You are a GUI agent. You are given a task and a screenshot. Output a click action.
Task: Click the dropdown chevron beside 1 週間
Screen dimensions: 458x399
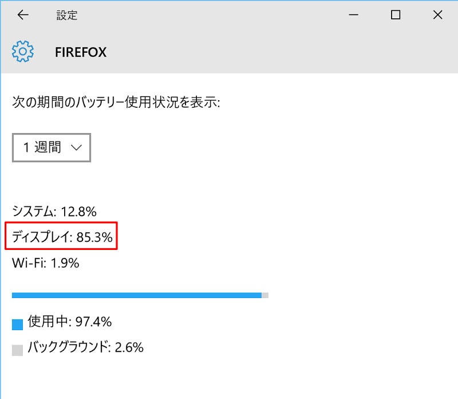[x=76, y=148]
